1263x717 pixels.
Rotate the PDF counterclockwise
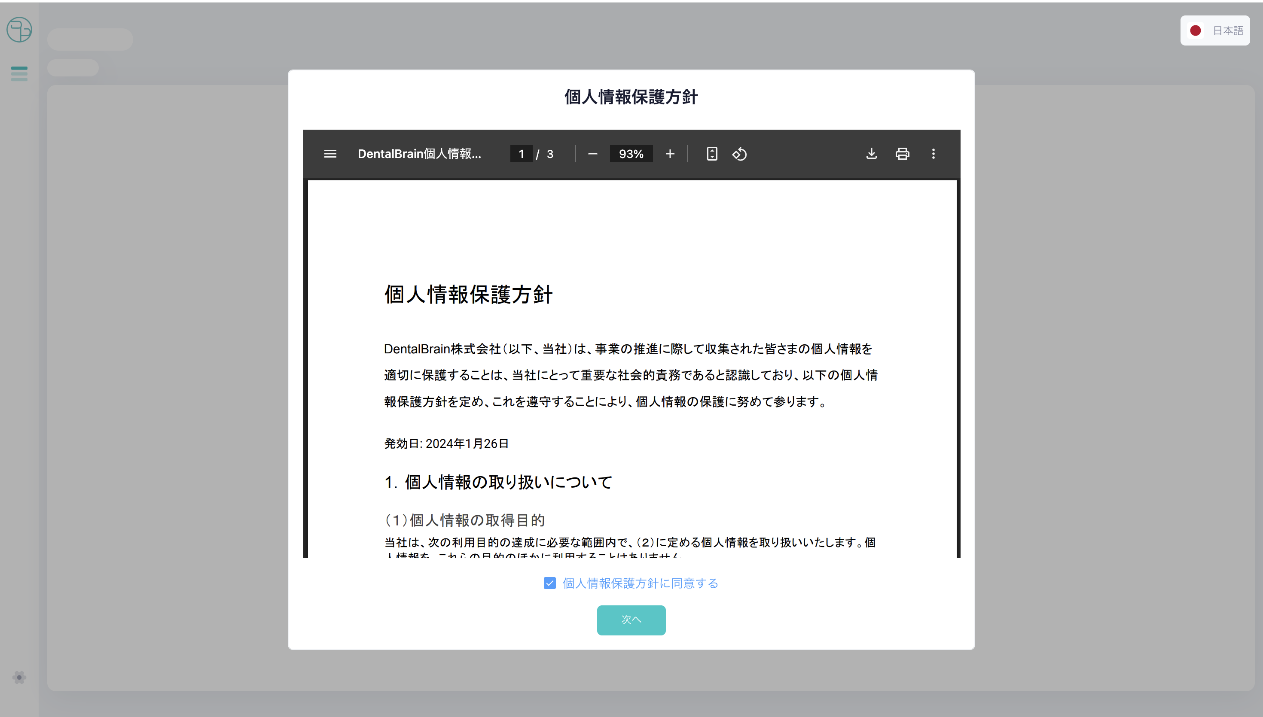click(739, 154)
